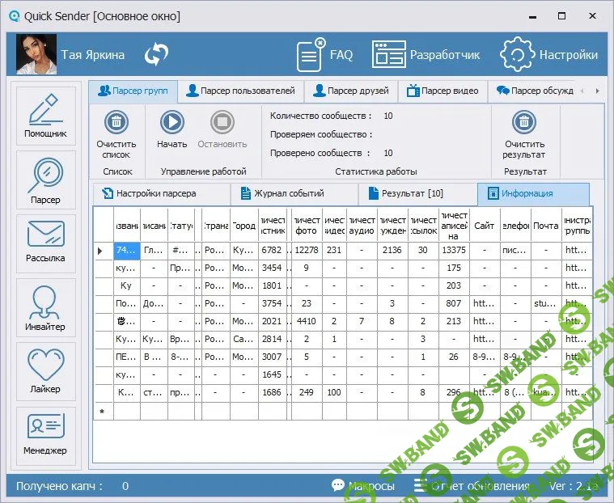This screenshot has height=503, width=614.
Task: Select cell with value 13375
Action: tap(454, 250)
